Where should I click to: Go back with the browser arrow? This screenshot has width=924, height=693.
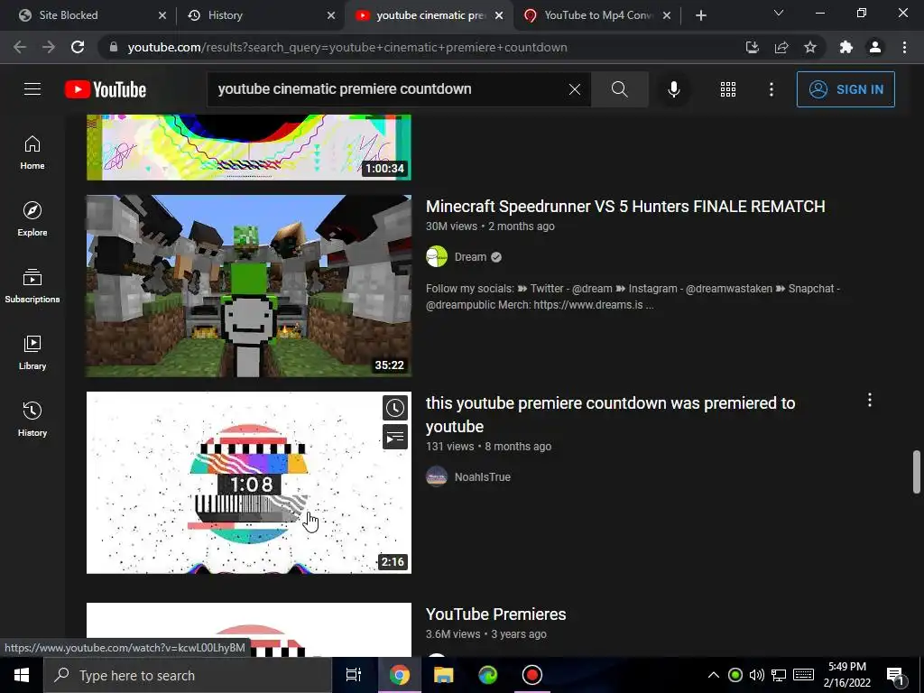pyautogui.click(x=20, y=47)
